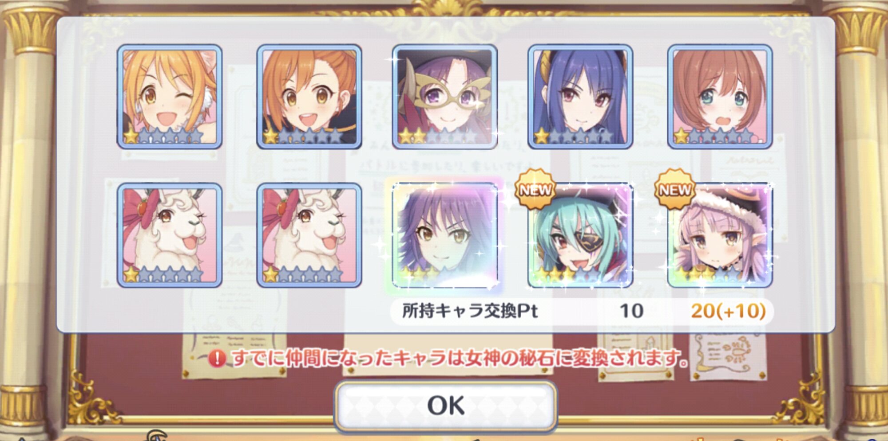
Task: Select the teal-haired eyepatch girl card
Action: (x=580, y=235)
